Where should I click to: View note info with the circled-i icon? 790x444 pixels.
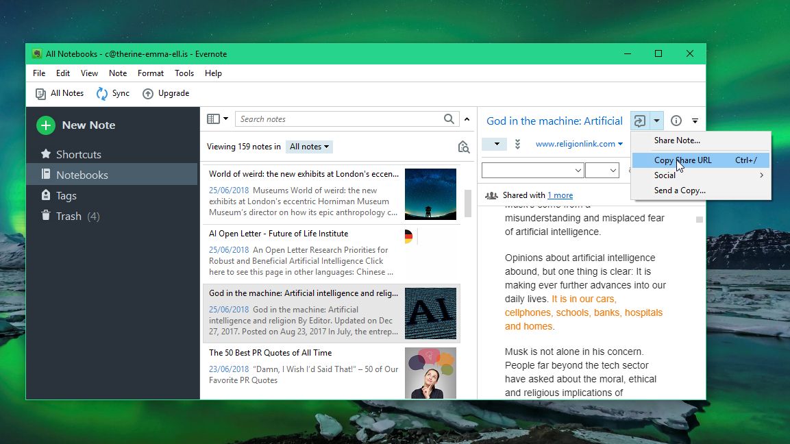click(676, 121)
